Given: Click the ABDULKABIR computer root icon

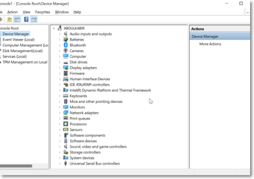Looking at the screenshot, I should click(59, 28).
